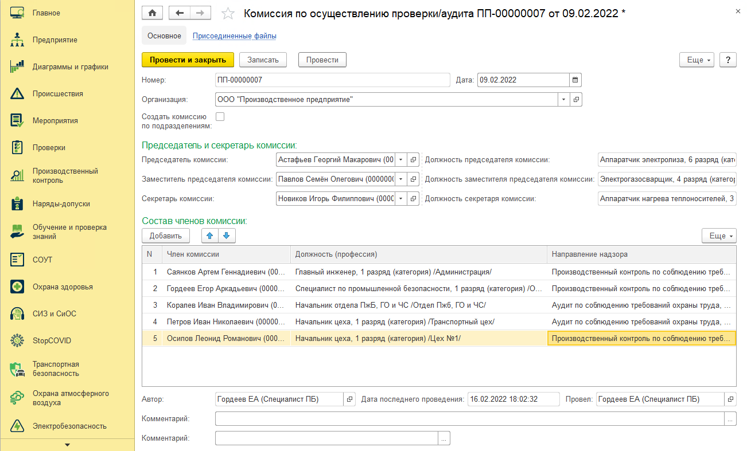
Task: Open the Присоединенные файлы tab link
Action: pos(235,36)
